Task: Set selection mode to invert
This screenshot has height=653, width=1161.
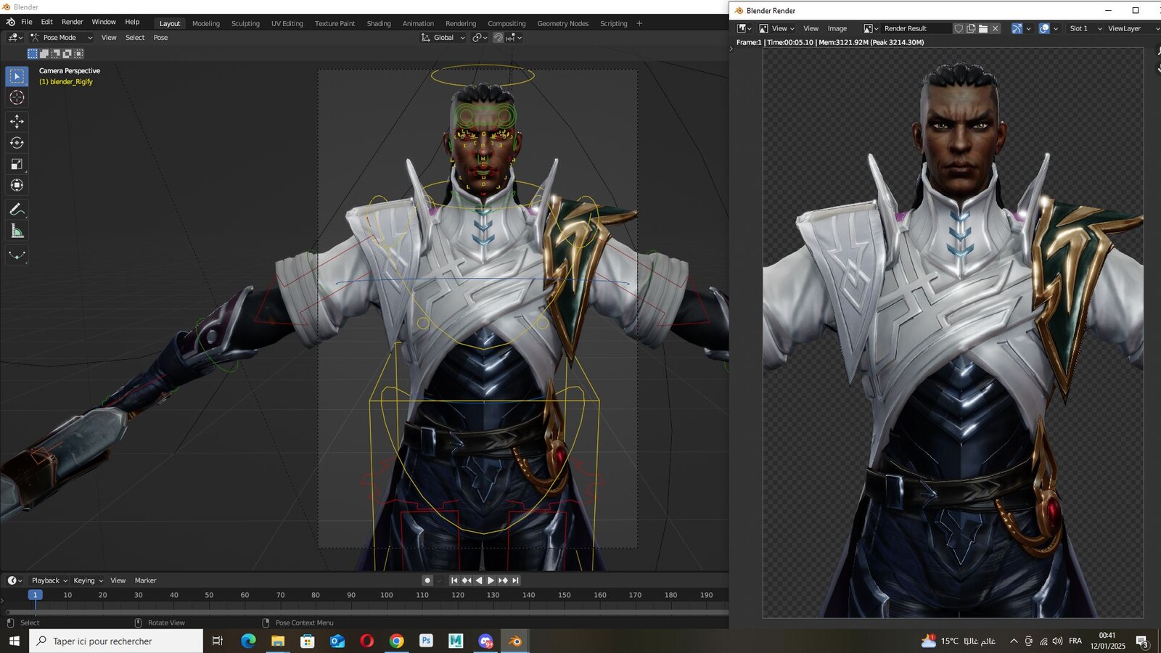Action: [67, 54]
